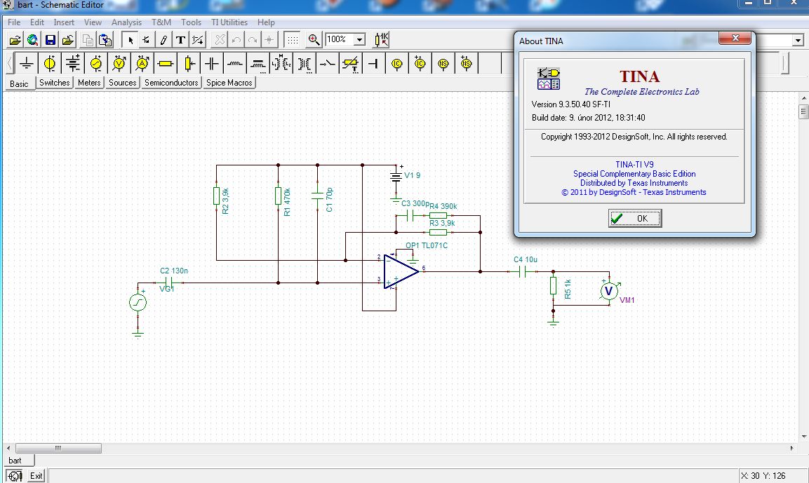Select battery V1 9 in schematic

tap(396, 176)
